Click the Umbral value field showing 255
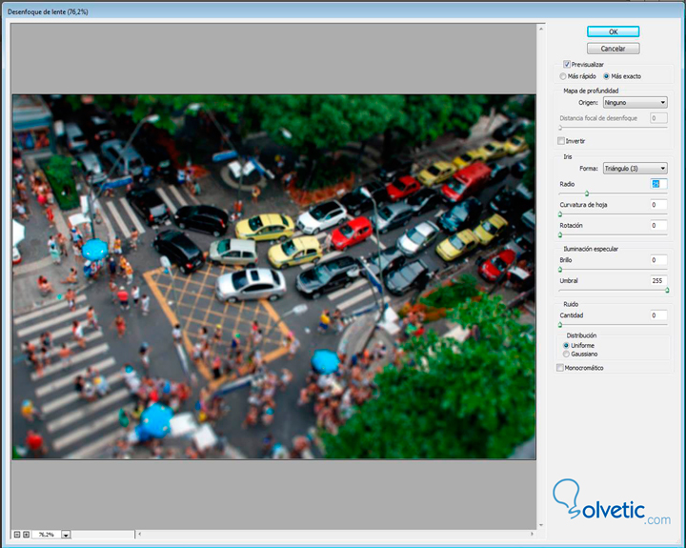 click(x=658, y=280)
